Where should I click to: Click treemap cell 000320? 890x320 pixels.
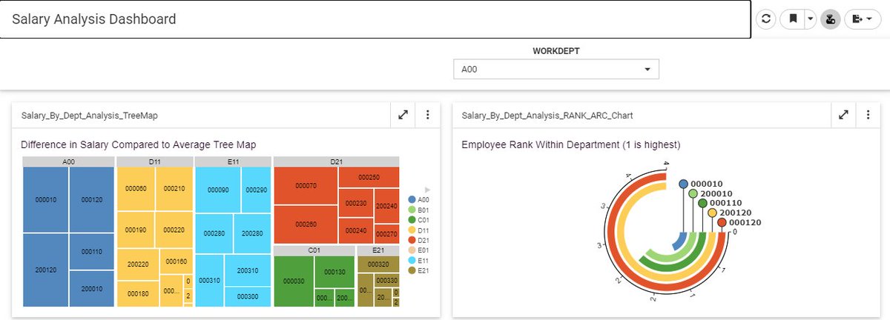(x=378, y=264)
